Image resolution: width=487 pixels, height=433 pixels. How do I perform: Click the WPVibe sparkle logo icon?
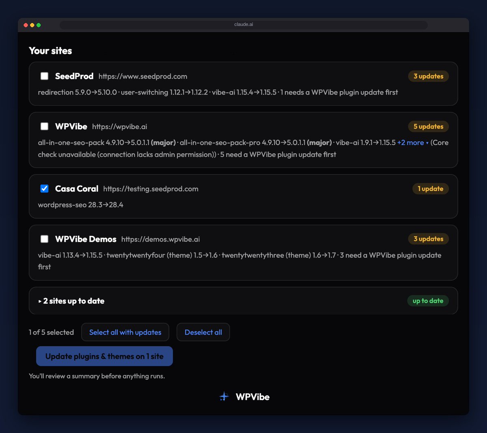pos(224,396)
